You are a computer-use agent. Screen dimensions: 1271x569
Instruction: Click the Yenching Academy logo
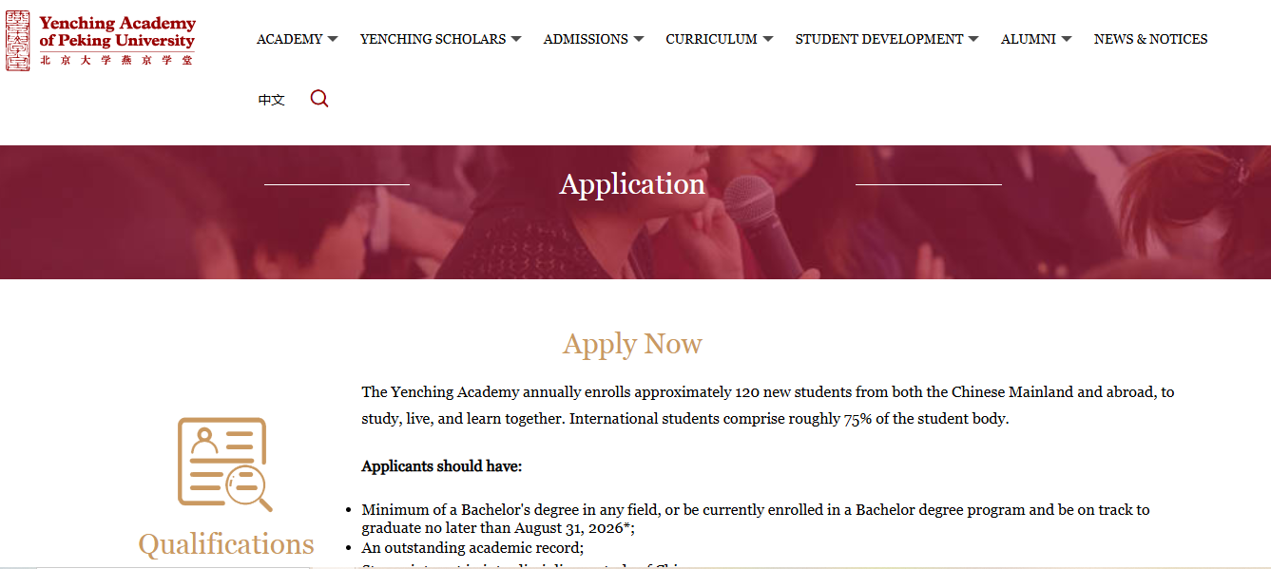click(x=101, y=41)
